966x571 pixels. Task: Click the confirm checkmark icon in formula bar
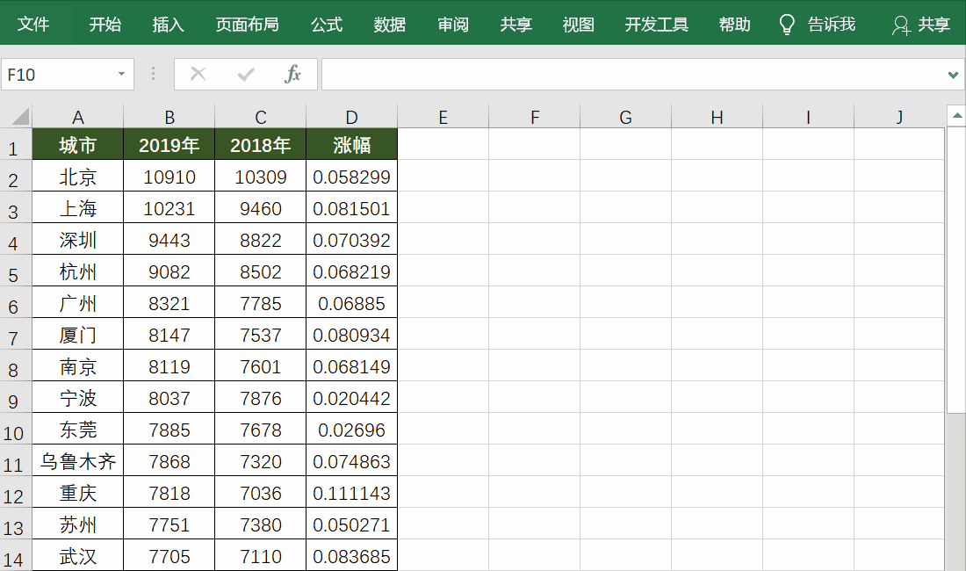[x=246, y=75]
